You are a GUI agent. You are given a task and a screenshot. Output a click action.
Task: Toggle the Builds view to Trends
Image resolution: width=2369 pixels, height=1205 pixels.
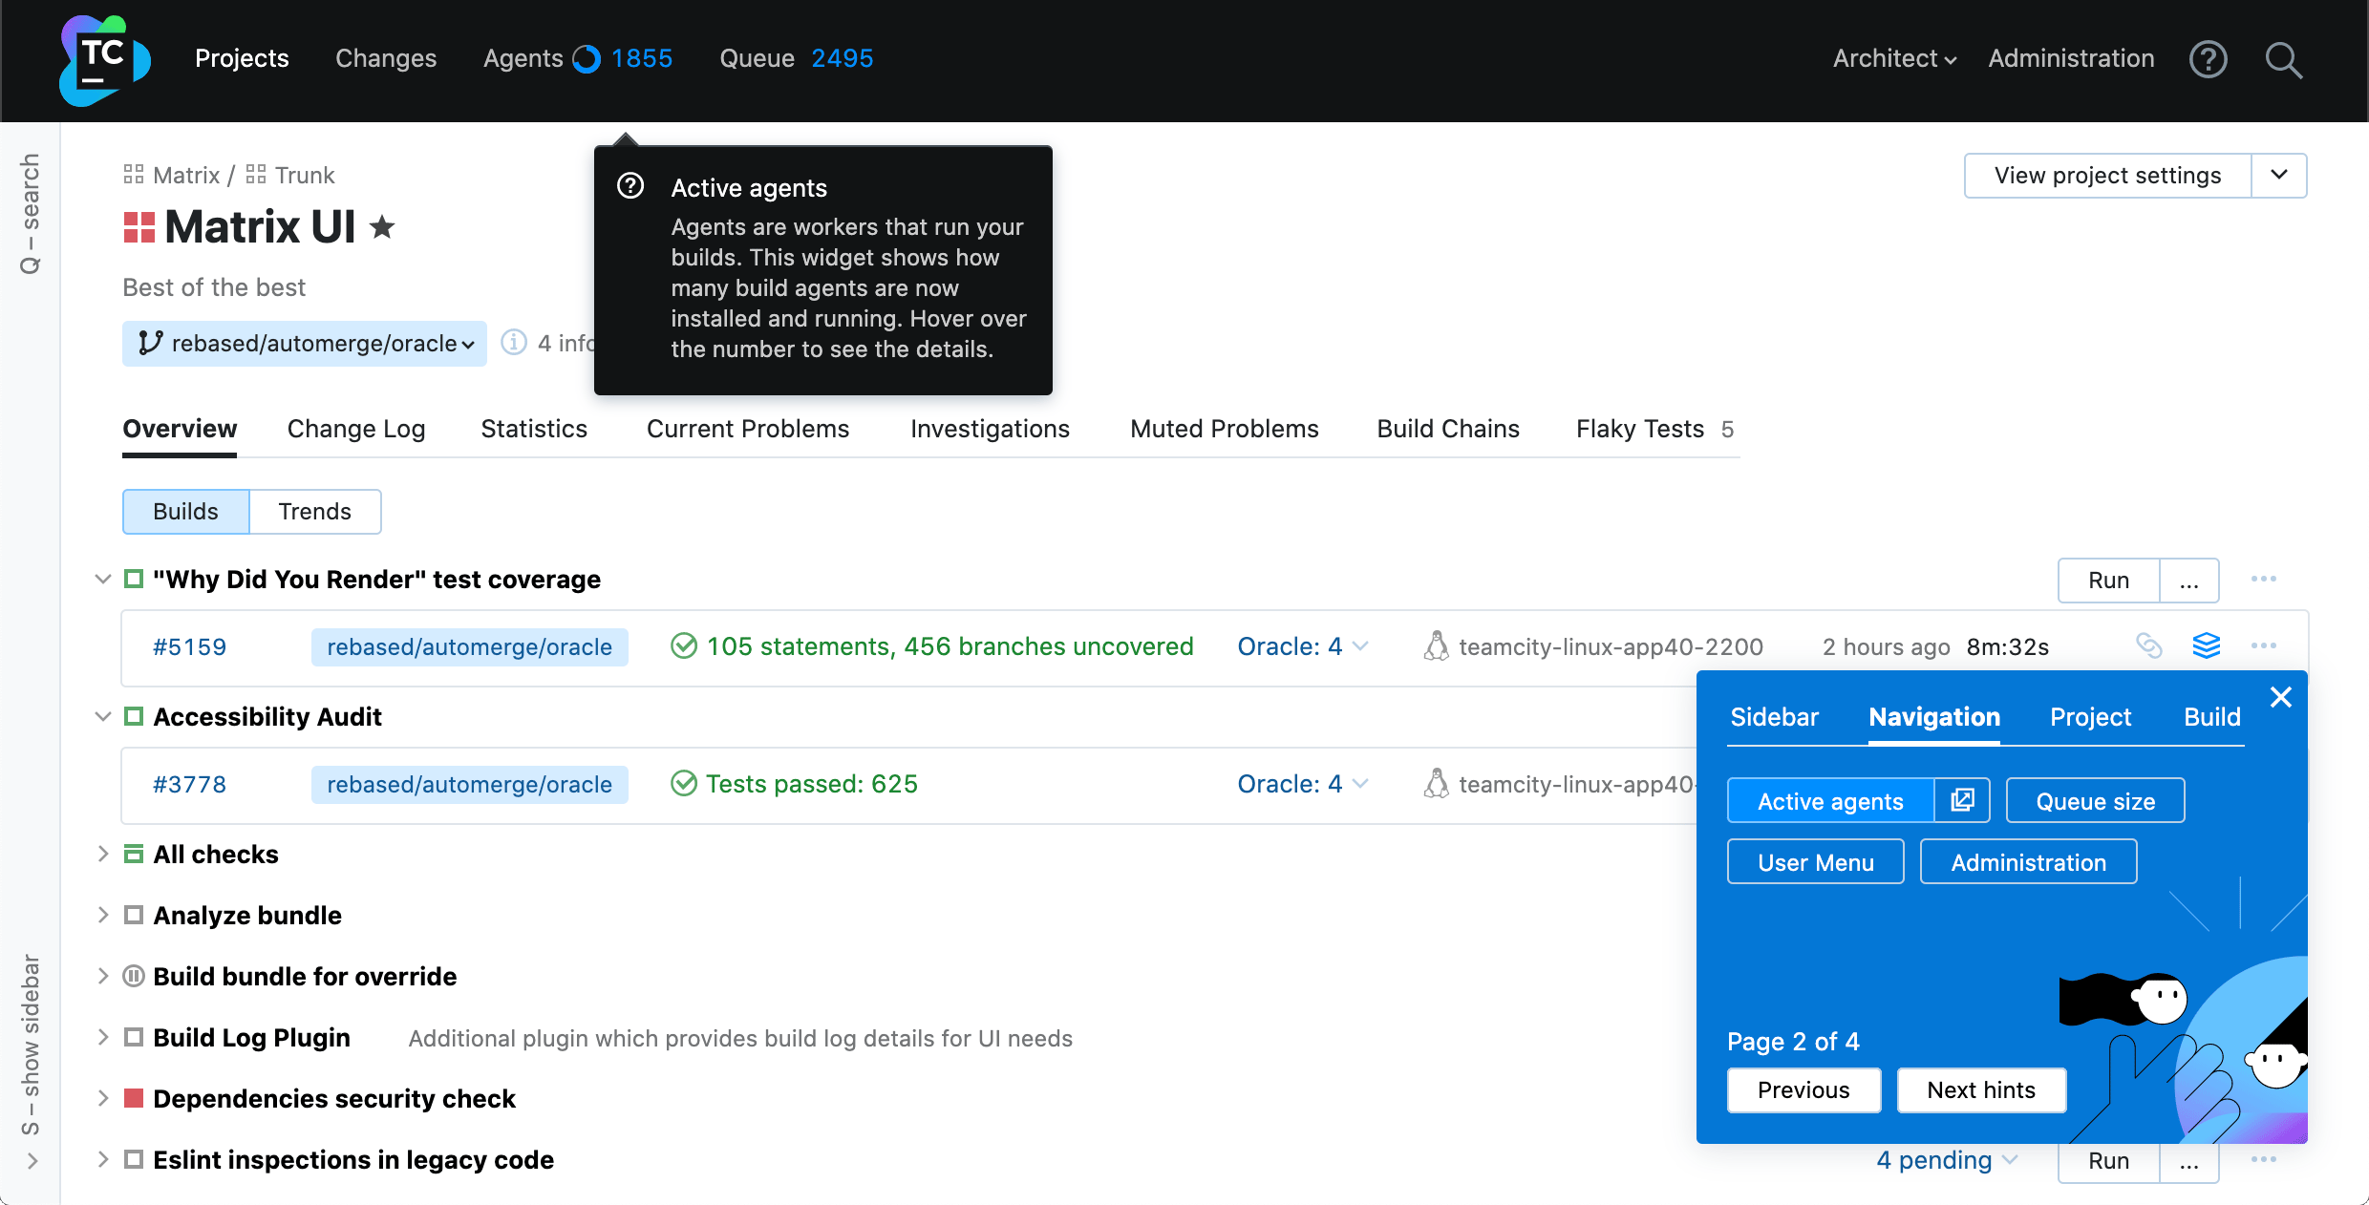coord(315,510)
